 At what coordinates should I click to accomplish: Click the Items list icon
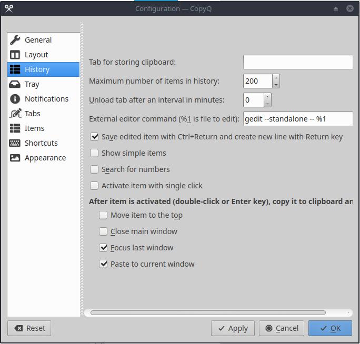click(x=15, y=128)
